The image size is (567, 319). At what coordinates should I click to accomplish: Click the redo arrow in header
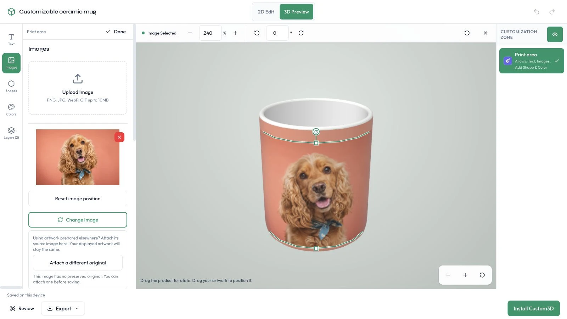click(x=552, y=12)
